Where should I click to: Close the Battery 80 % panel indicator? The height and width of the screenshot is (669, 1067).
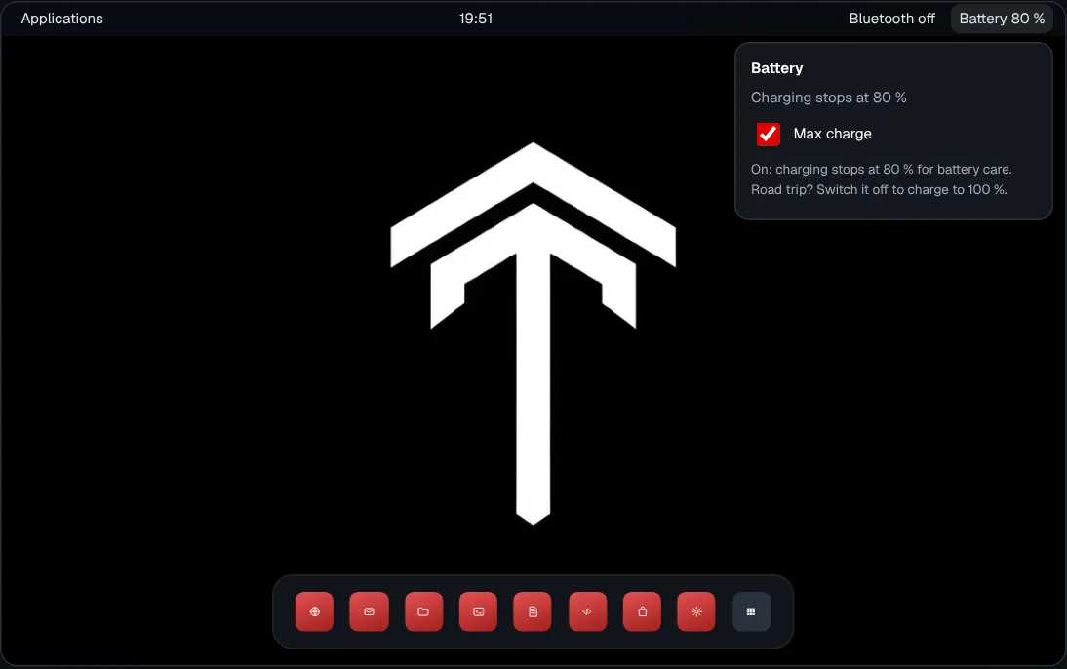1002,19
